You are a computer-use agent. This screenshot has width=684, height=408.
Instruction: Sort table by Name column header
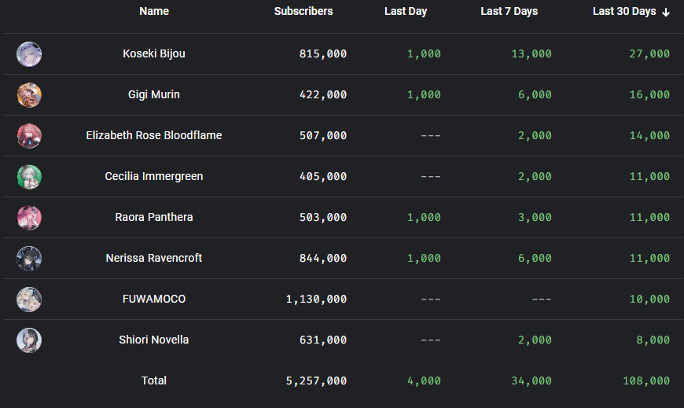click(154, 12)
